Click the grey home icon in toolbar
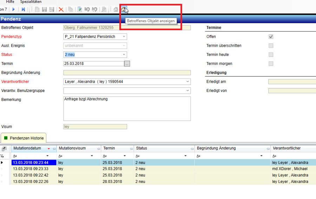Image resolution: width=316 pixels, height=199 pixels. pos(116,9)
